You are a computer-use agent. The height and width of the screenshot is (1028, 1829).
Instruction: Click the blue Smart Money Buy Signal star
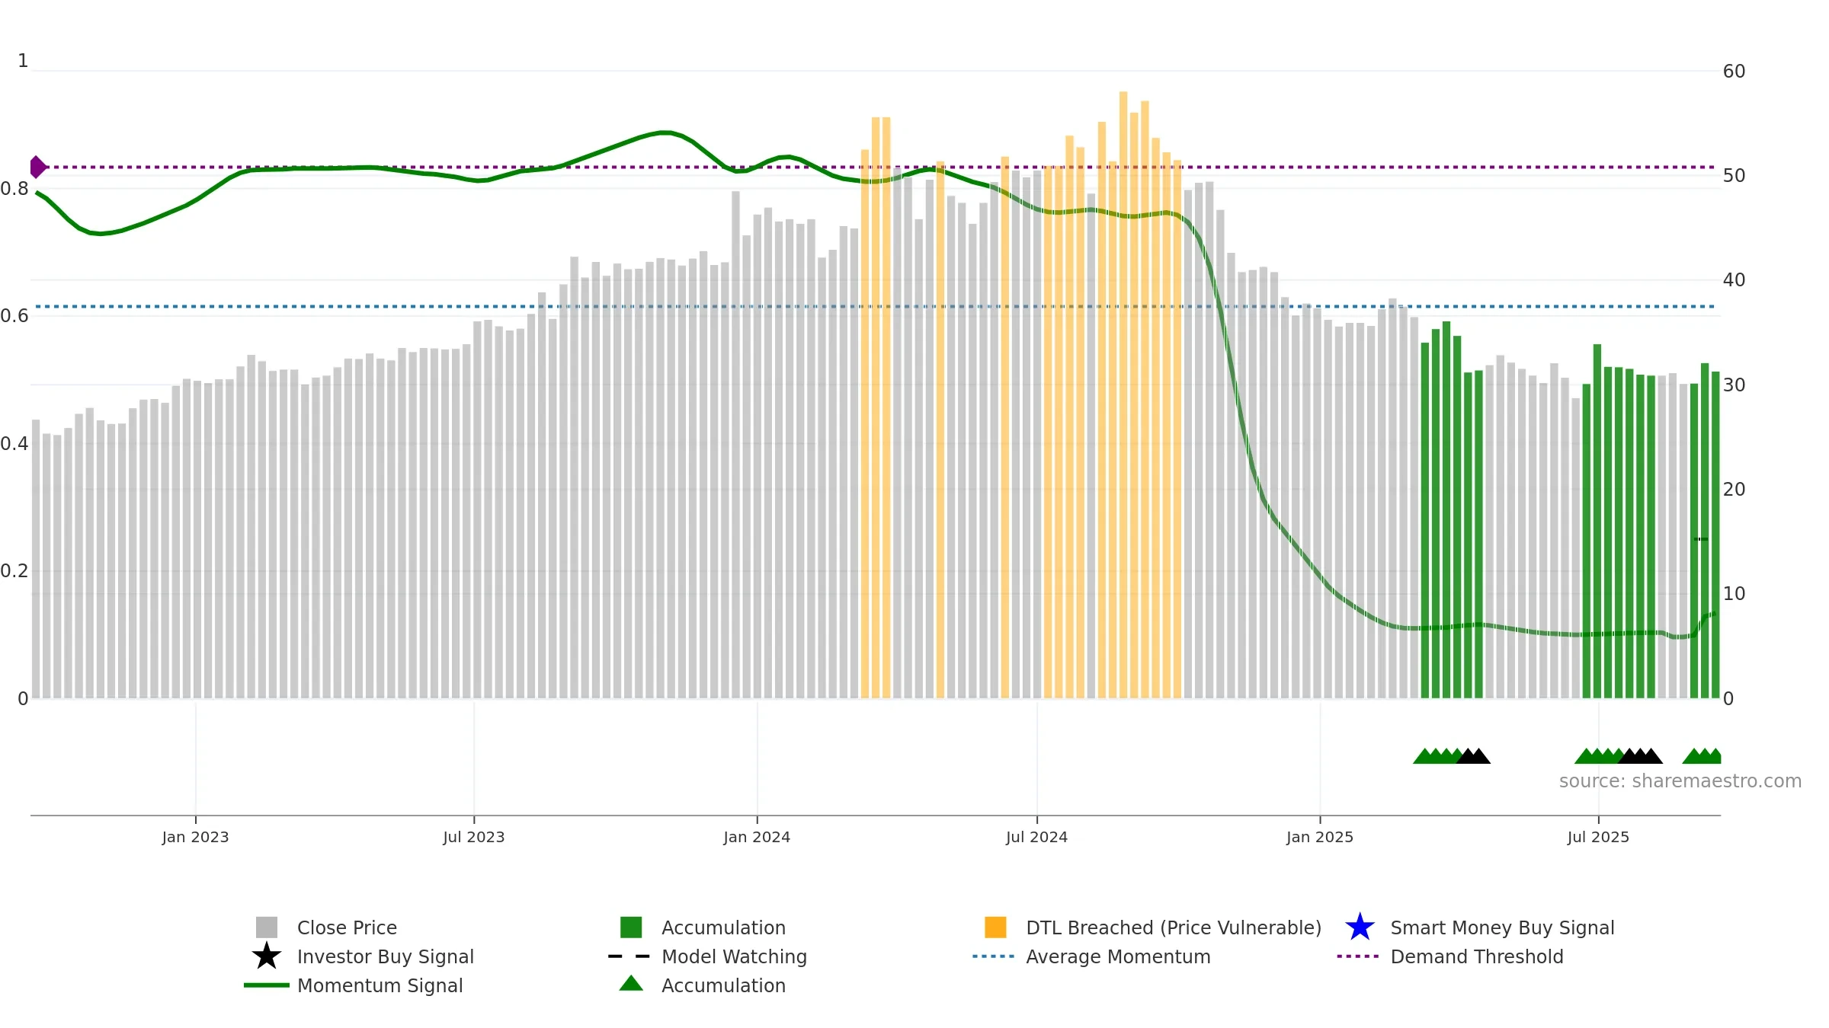coord(1360,927)
